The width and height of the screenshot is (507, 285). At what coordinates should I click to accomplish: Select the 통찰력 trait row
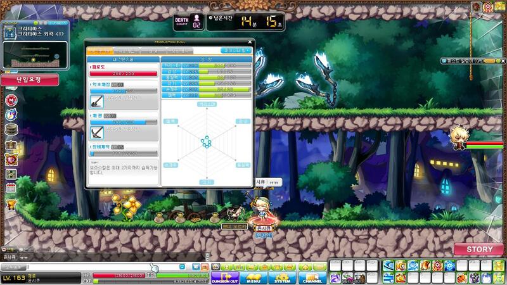[x=207, y=77]
